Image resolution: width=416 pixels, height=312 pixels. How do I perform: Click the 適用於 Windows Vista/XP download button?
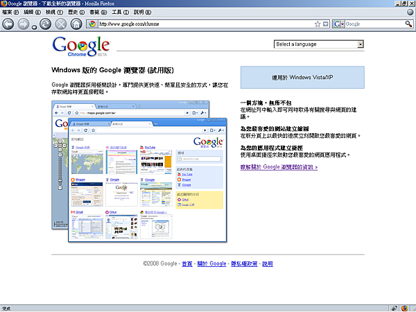(x=302, y=77)
